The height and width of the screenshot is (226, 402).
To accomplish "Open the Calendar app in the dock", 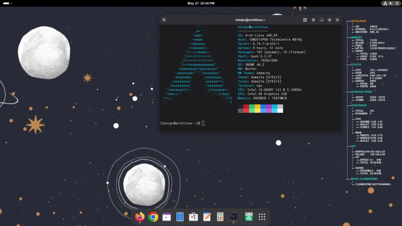I will click(167, 217).
